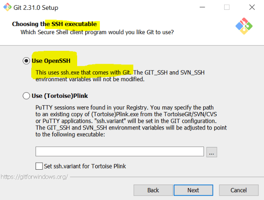Click the Choosing the SSH executable heading
Screen dimensions: 264x200
click(54, 24)
